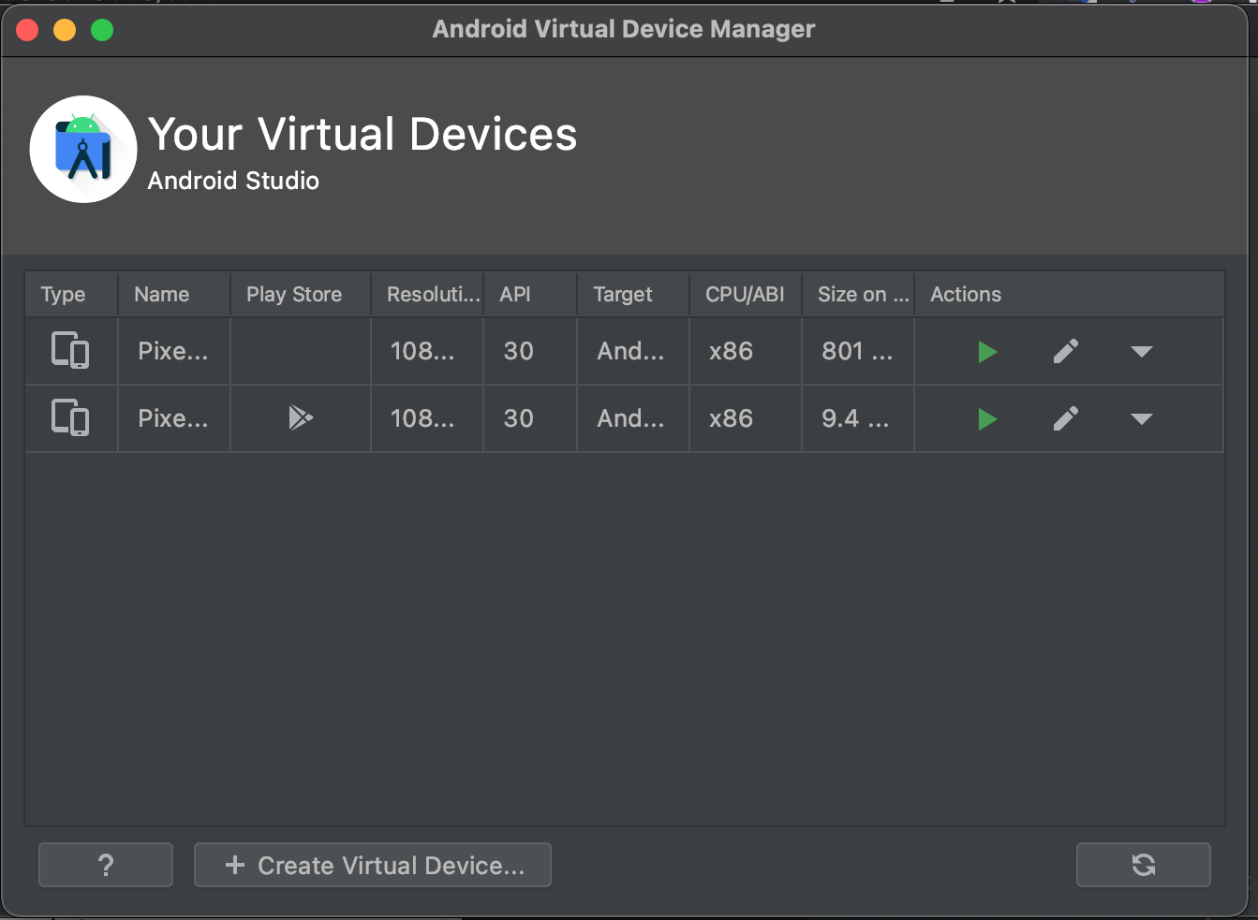Image resolution: width=1258 pixels, height=920 pixels.
Task: Open actions dropdown arrow for second device
Action: 1141,419
